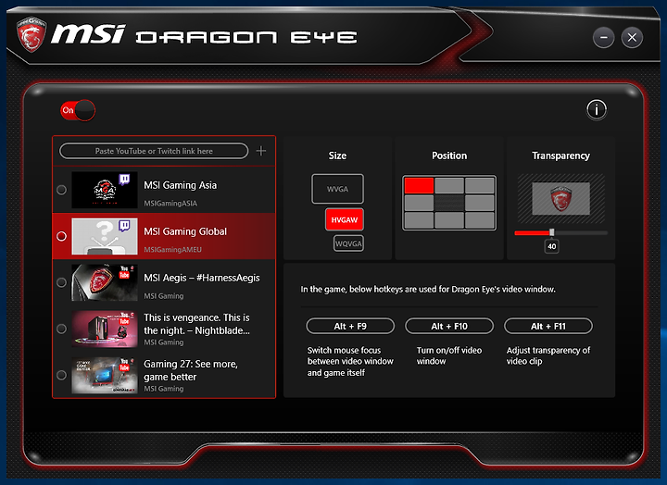Click the transparency preview image
Viewport: 667px width, 485px height.
pyautogui.click(x=561, y=198)
